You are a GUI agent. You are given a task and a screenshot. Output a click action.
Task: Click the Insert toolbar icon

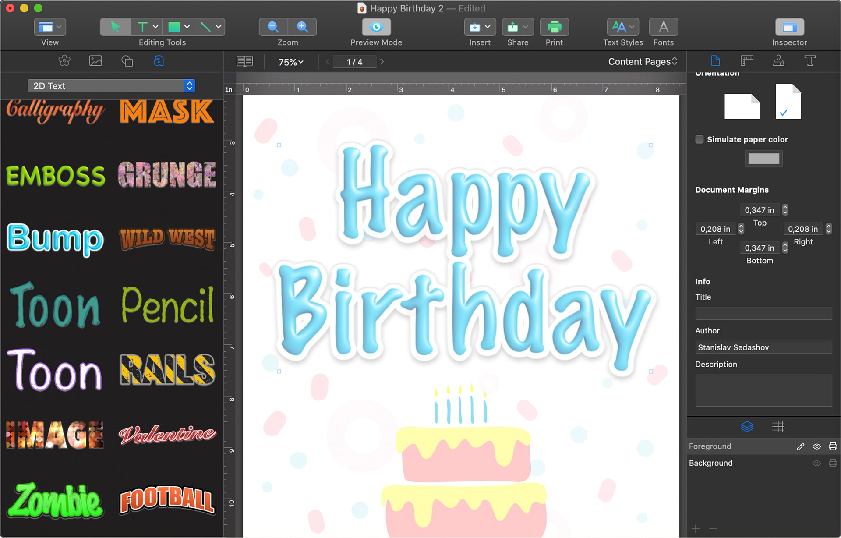click(x=475, y=27)
